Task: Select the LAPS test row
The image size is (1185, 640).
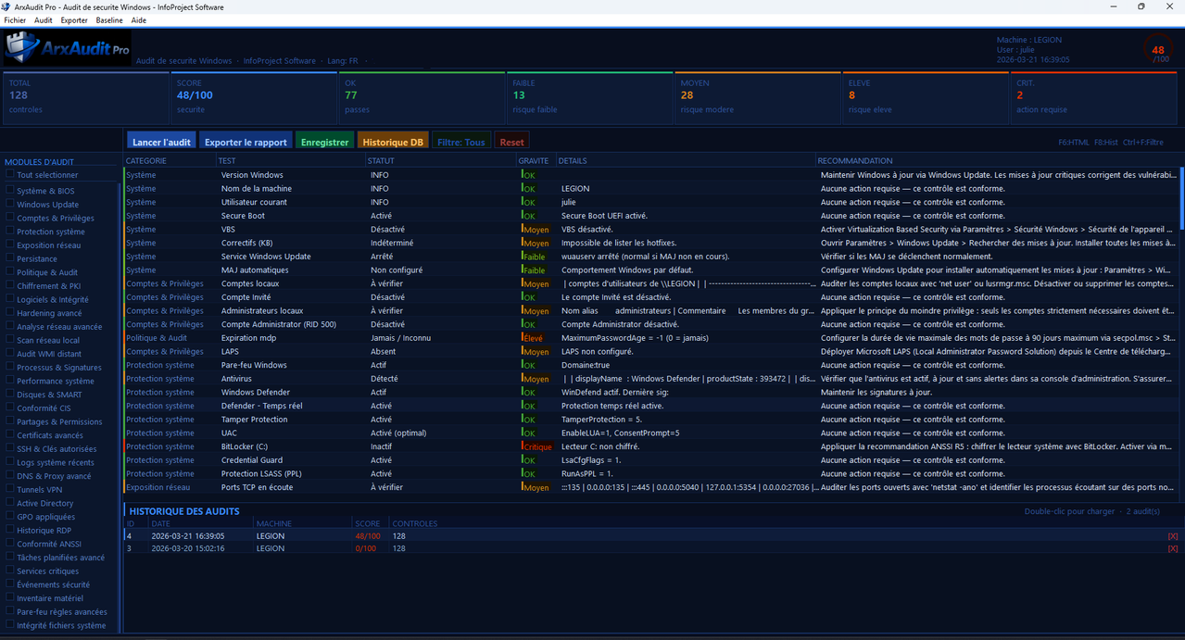Action: (650, 352)
